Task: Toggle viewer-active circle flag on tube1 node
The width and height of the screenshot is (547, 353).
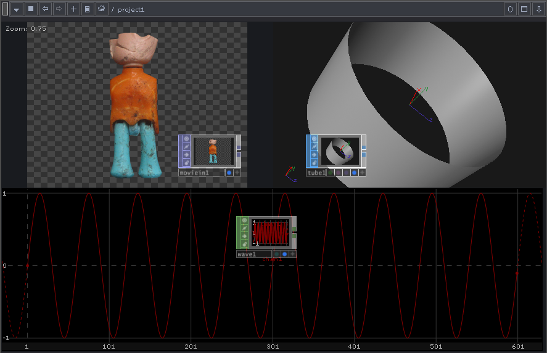Action: click(x=315, y=139)
